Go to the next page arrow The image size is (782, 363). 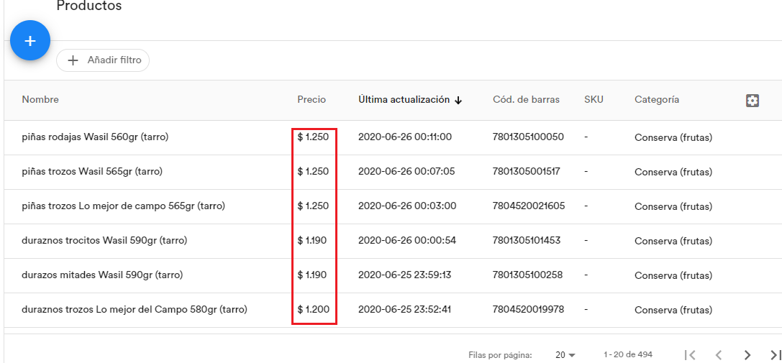click(x=747, y=354)
